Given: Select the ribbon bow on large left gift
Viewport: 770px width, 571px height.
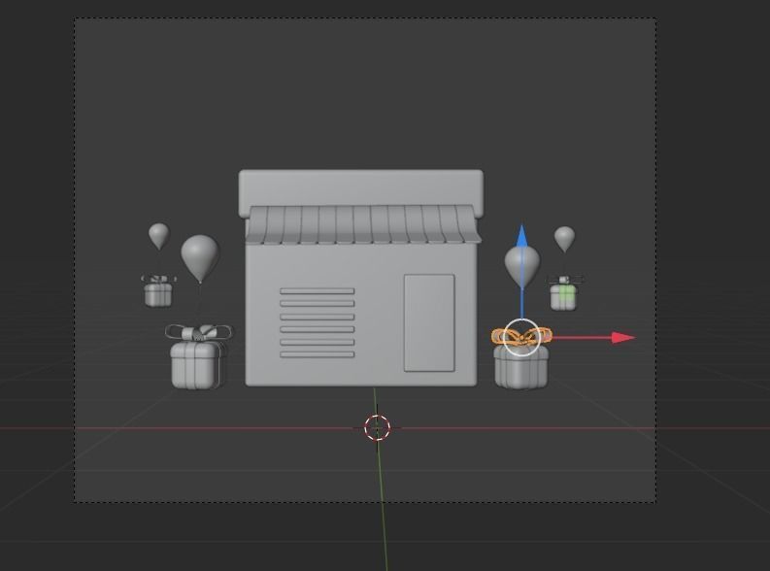Looking at the screenshot, I should (198, 332).
